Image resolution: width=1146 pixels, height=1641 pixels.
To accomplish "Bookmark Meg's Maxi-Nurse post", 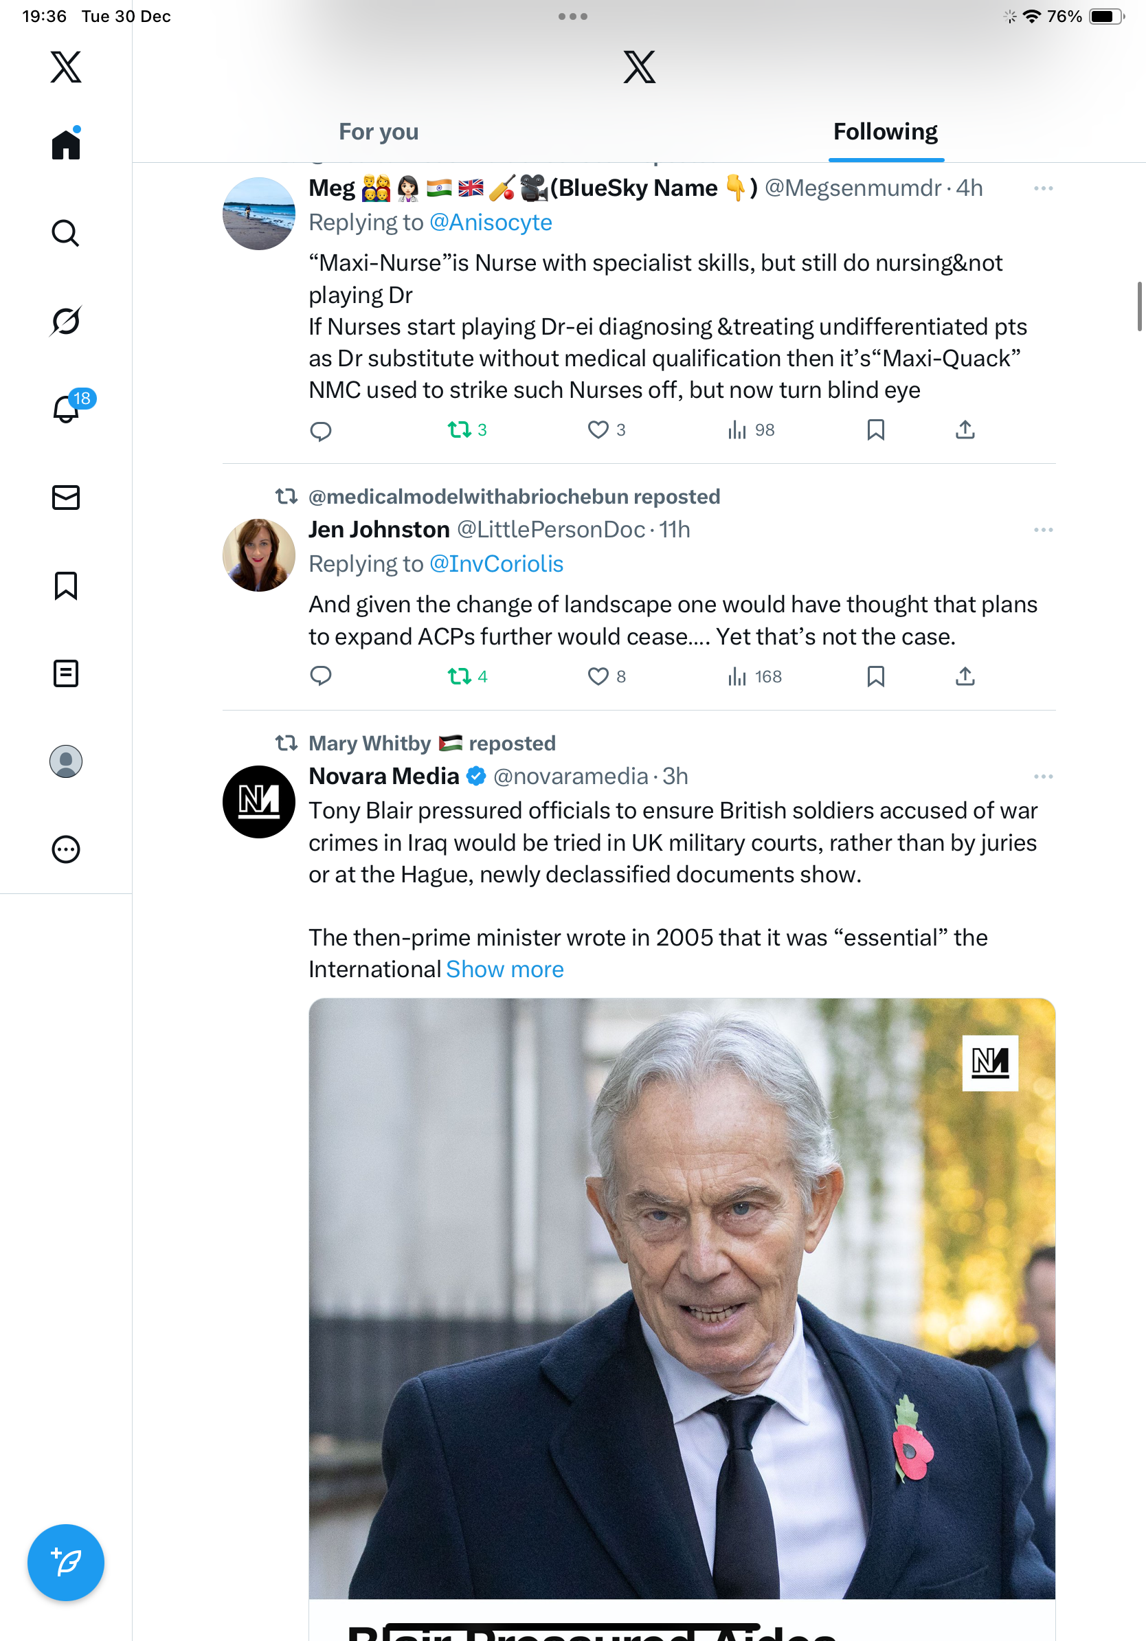I will pos(875,429).
